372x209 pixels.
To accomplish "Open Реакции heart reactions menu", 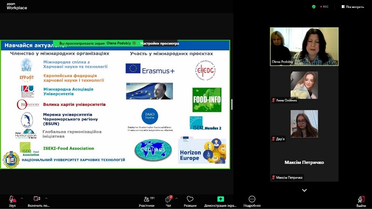I will coord(190,201).
